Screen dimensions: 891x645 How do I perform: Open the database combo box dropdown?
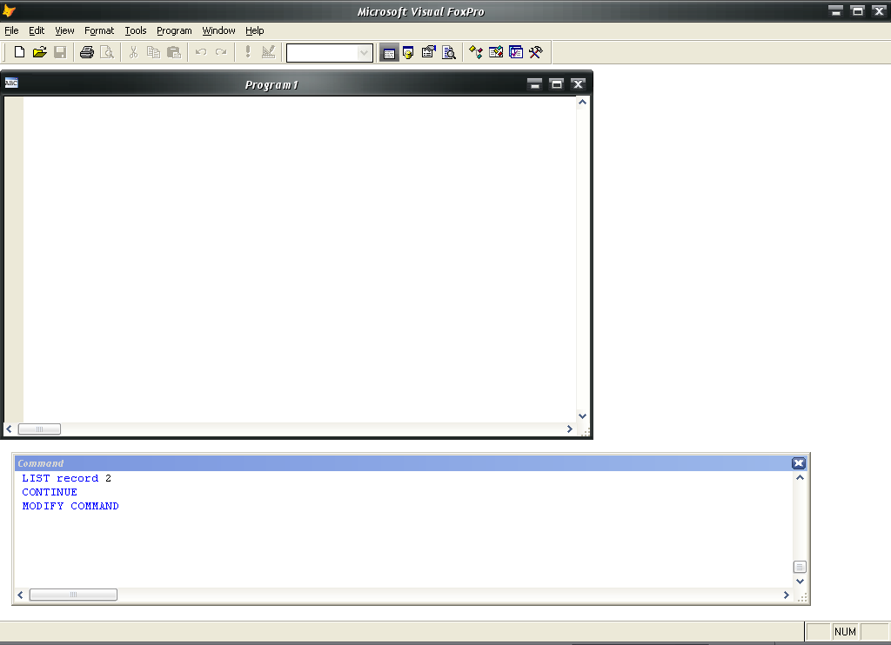click(364, 53)
